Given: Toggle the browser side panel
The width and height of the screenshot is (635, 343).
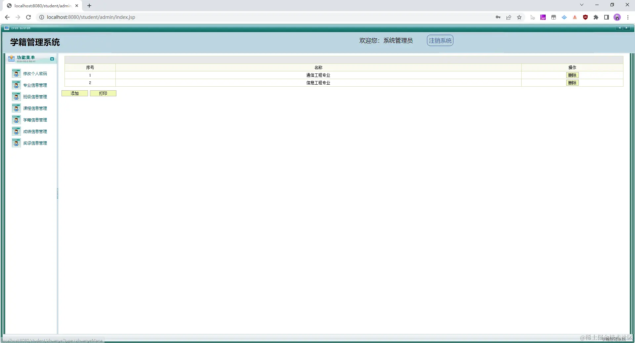Looking at the screenshot, I should click(x=607, y=17).
